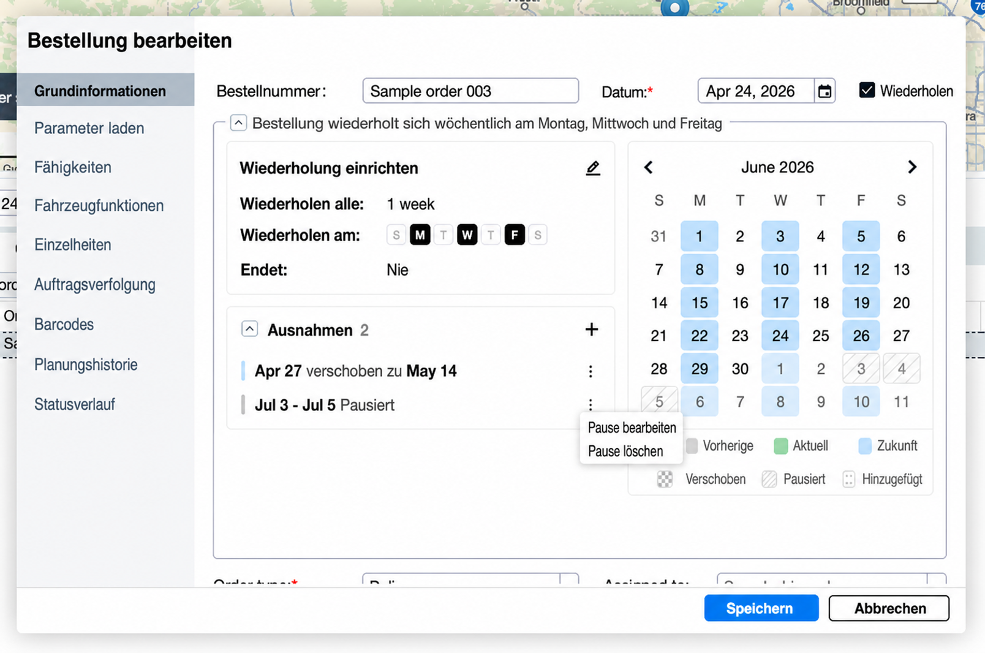This screenshot has height=653, width=985.
Task: Toggle Friday in the repeat days
Action: (x=515, y=235)
